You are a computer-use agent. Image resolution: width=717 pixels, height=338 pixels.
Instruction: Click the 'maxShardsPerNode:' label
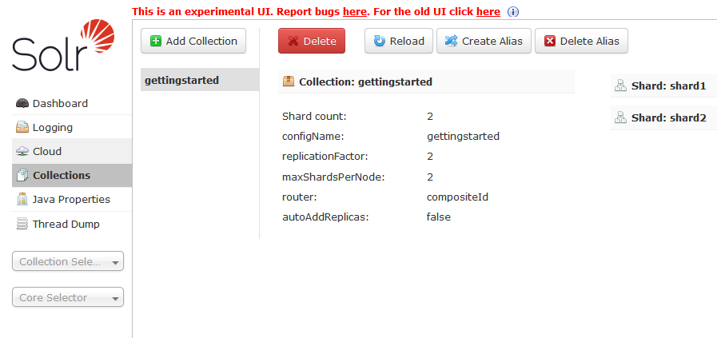(333, 177)
